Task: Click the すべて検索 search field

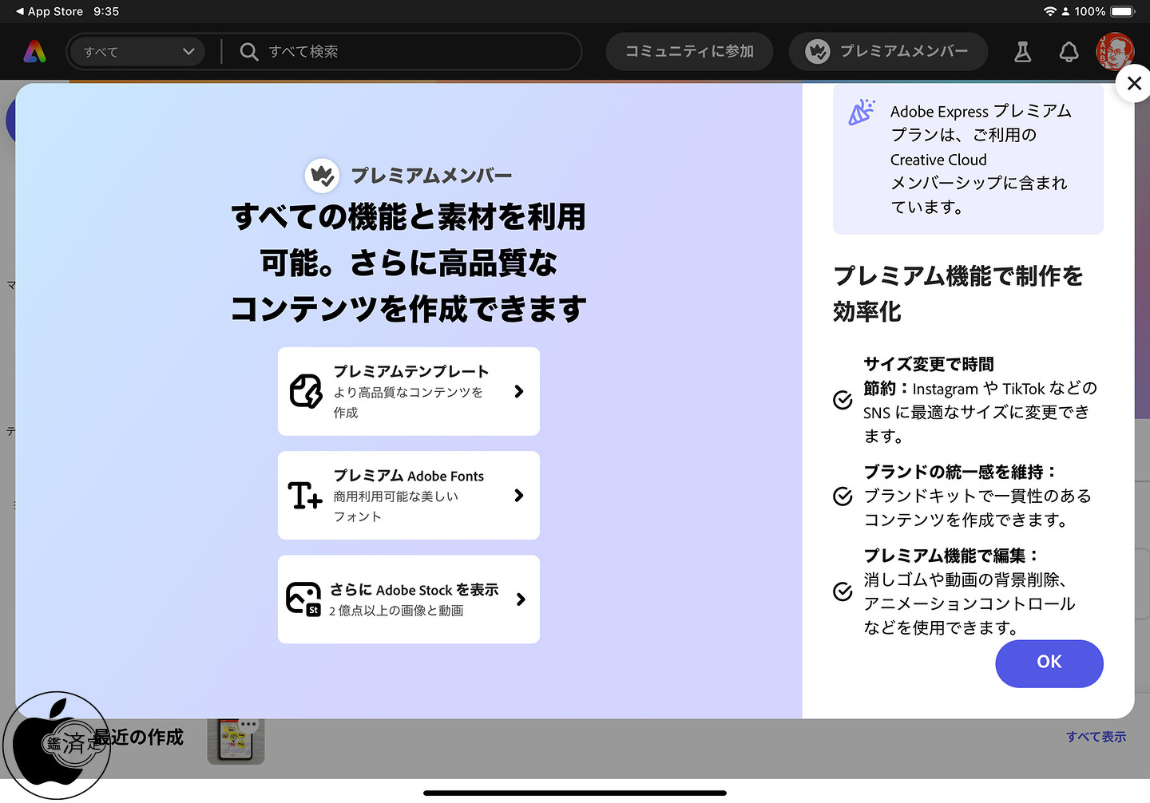Action: pyautogui.click(x=415, y=52)
